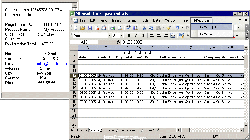The height and width of the screenshot is (140, 250).
Task: Select the 8th av. address cell
Action: coord(230,102)
